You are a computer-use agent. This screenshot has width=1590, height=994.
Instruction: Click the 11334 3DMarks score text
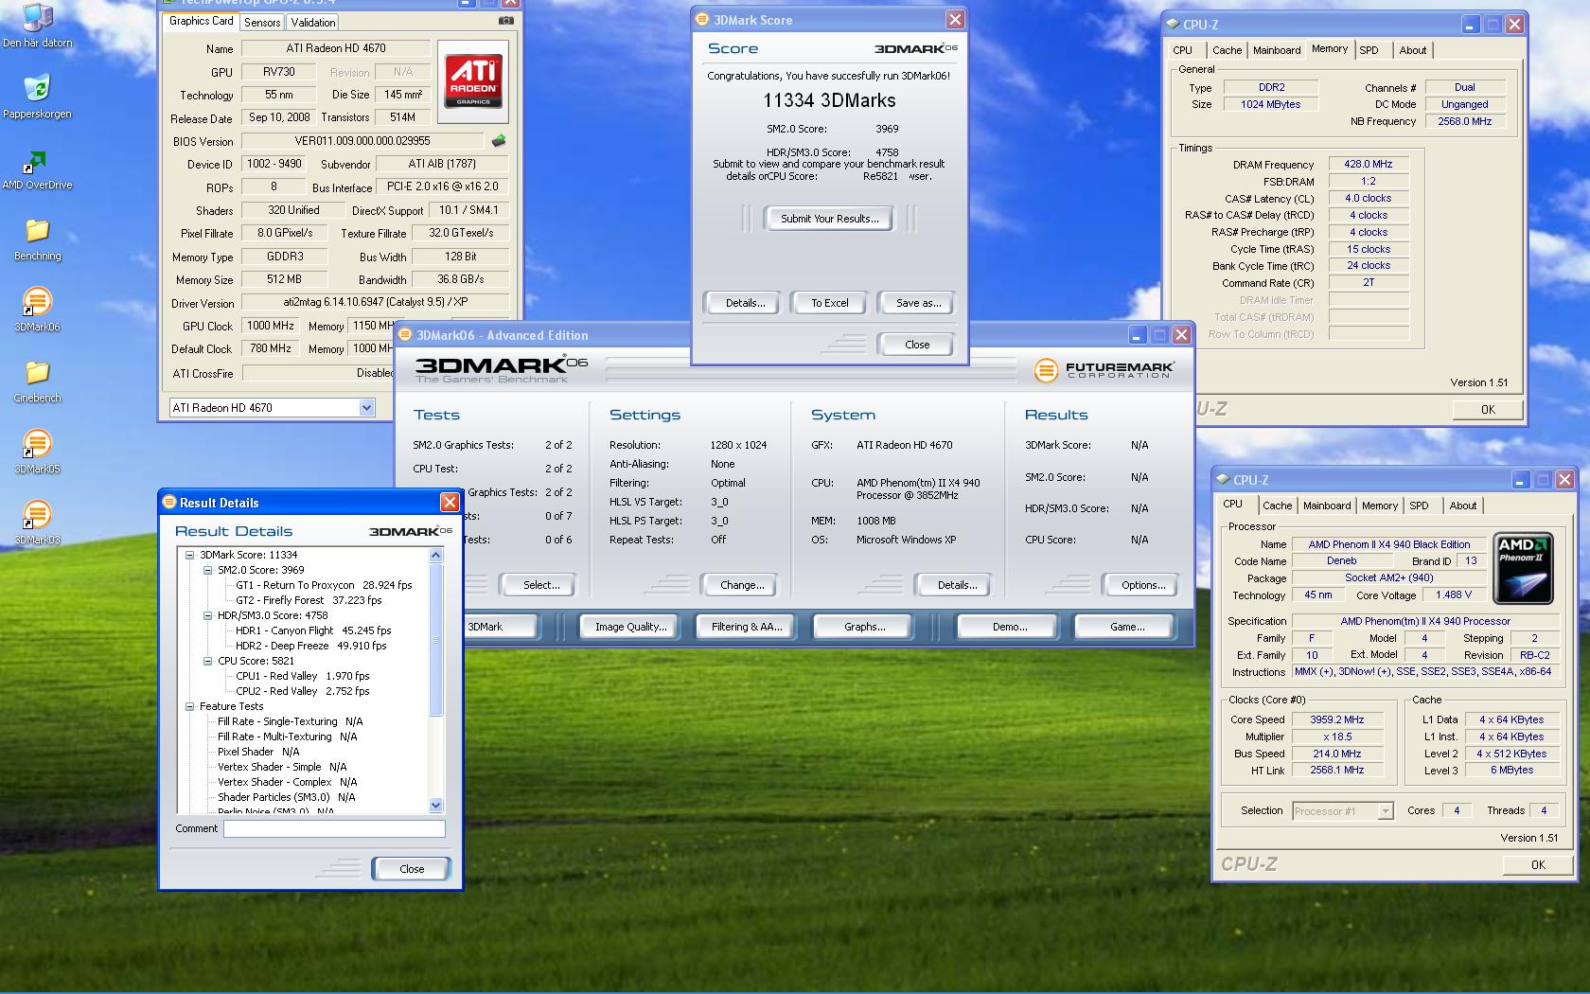[829, 100]
